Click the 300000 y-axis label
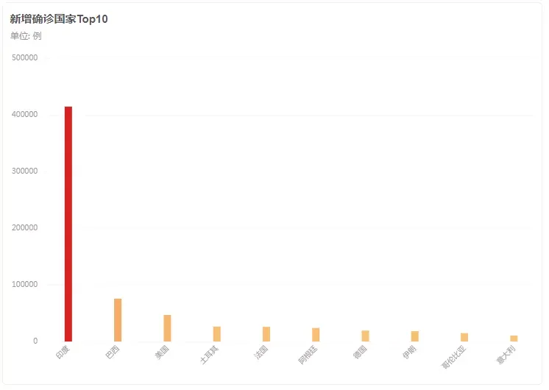The image size is (549, 390). [x=24, y=171]
